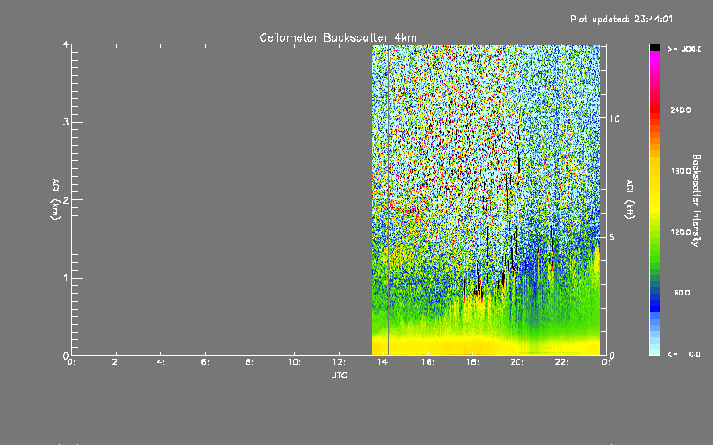
Task: Click the '180.0' colorbar label
Action: tap(681, 171)
